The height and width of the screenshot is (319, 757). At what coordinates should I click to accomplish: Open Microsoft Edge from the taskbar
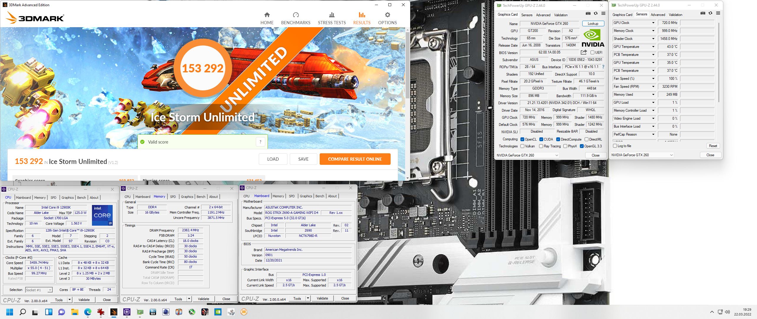click(88, 312)
